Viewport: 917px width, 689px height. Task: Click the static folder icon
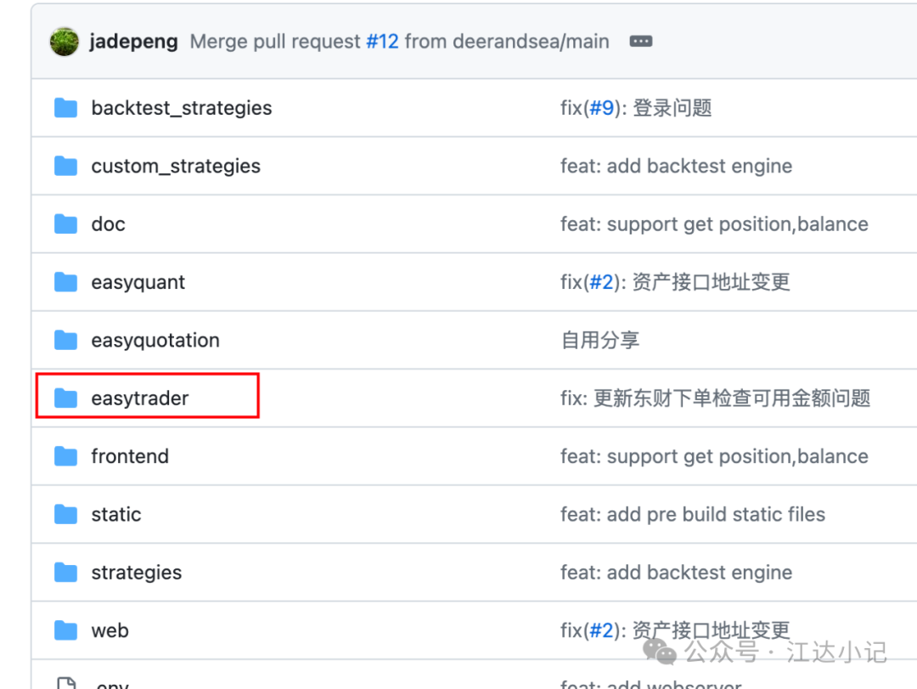pyautogui.click(x=65, y=515)
